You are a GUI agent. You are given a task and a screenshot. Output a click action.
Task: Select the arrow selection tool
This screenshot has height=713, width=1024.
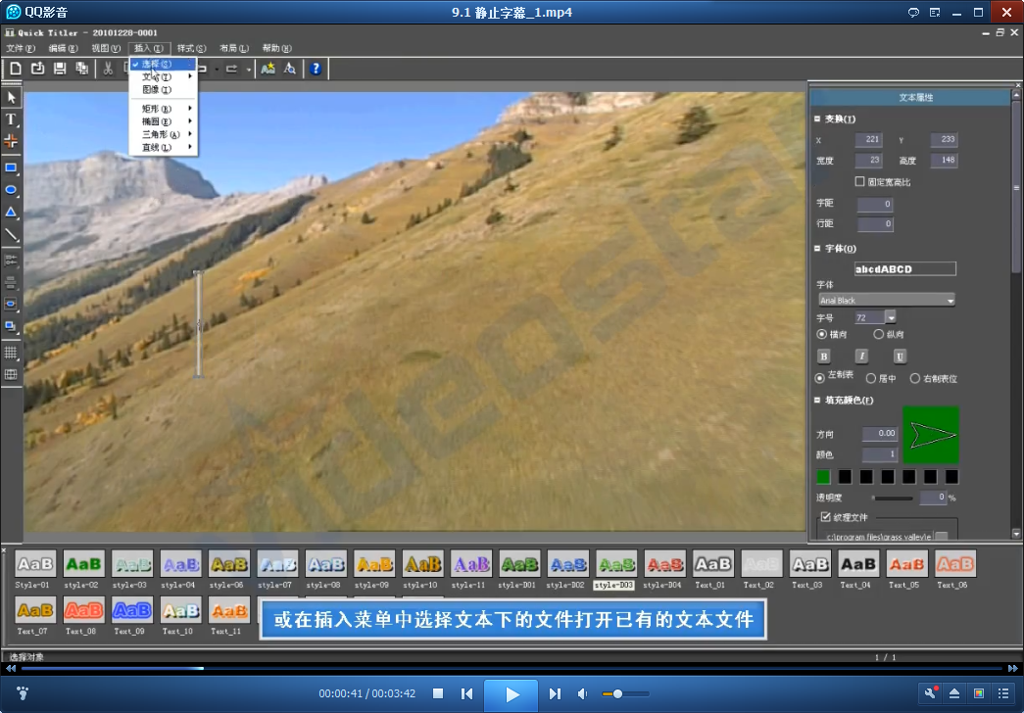tap(11, 97)
